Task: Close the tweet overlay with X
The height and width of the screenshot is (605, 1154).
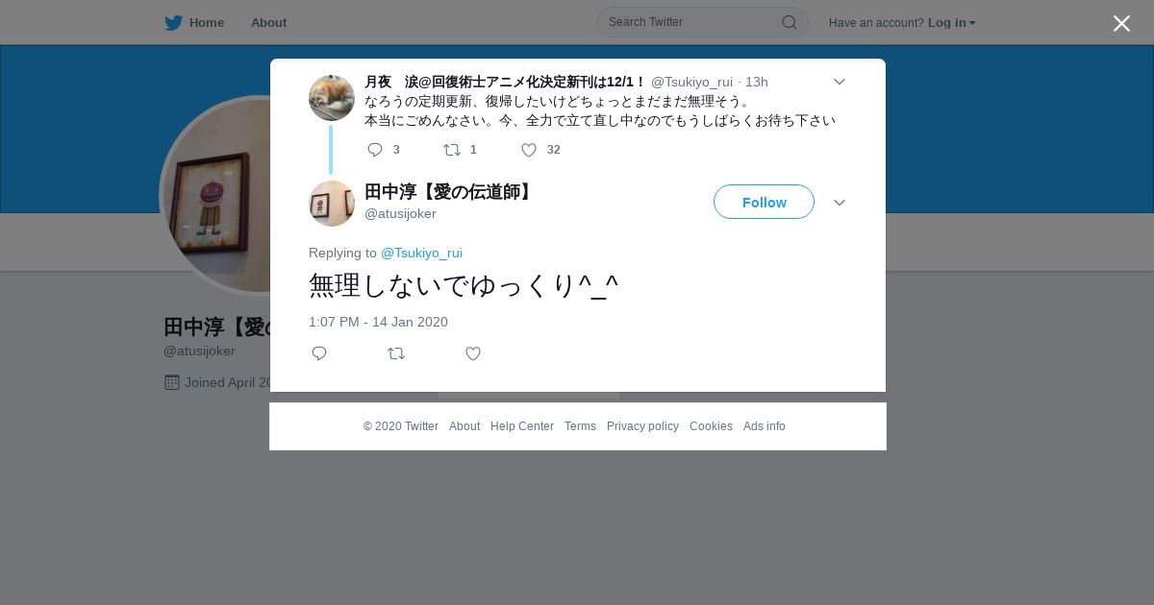Action: point(1121,23)
